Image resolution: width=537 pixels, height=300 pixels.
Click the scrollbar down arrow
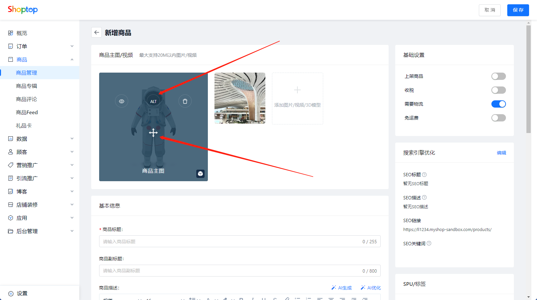pyautogui.click(x=529, y=297)
